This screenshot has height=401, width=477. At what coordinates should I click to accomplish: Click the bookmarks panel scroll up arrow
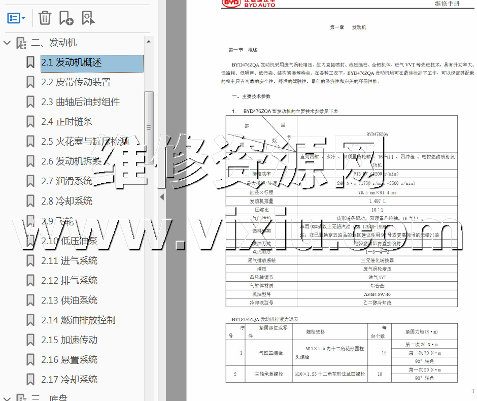pyautogui.click(x=149, y=42)
